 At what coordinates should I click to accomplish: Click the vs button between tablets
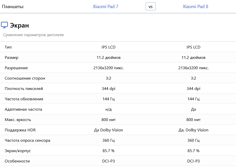pos(150,7)
